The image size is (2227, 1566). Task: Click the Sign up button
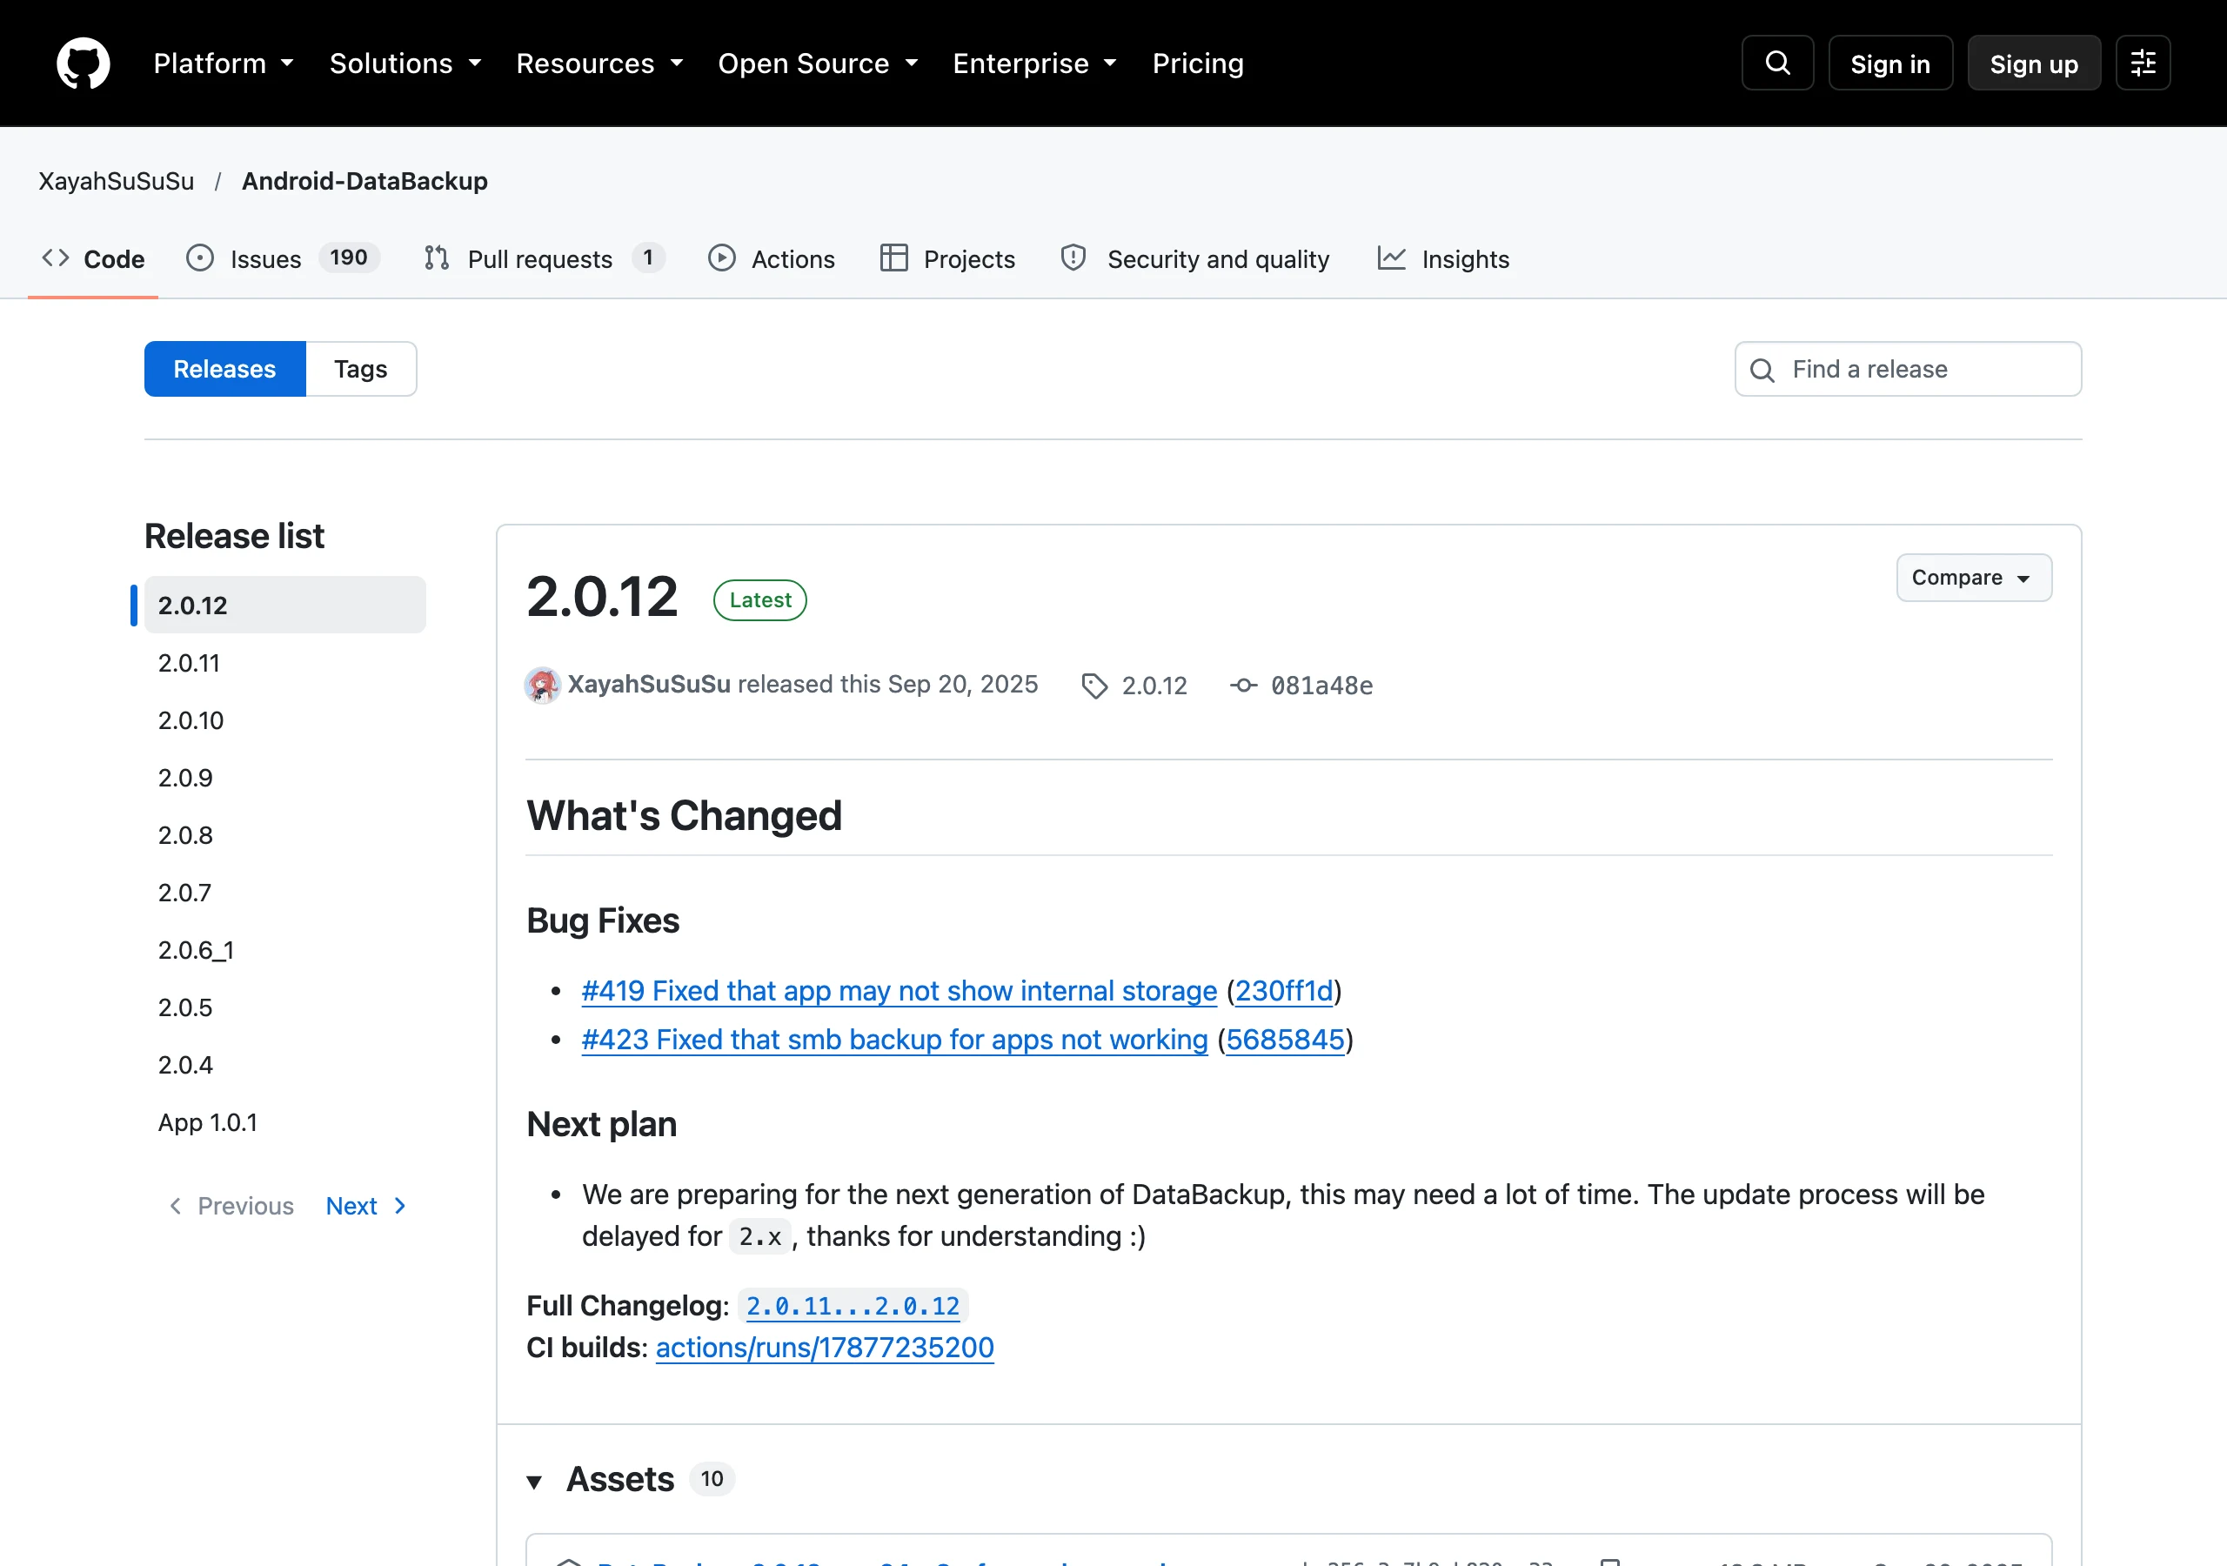pos(2034,63)
